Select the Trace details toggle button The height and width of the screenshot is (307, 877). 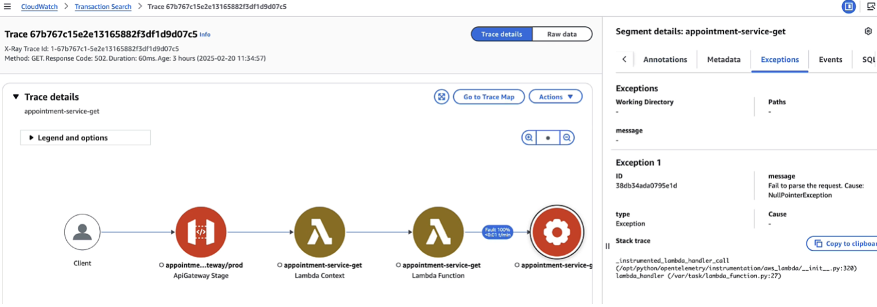[x=502, y=34]
